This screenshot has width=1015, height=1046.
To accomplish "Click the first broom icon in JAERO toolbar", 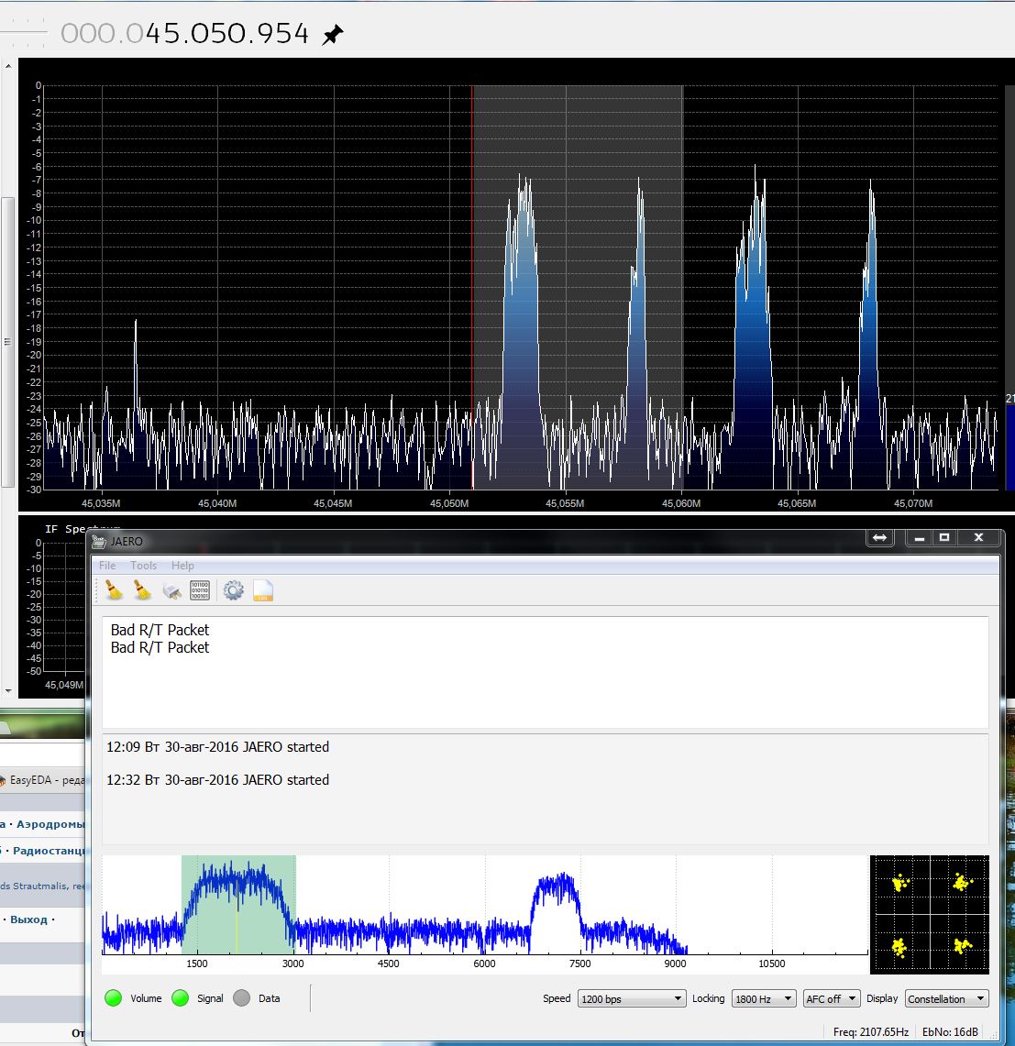I will (x=114, y=590).
